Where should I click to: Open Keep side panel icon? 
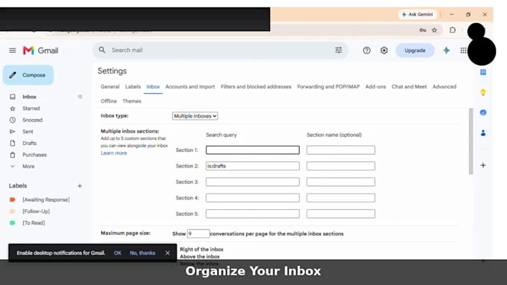click(x=483, y=92)
